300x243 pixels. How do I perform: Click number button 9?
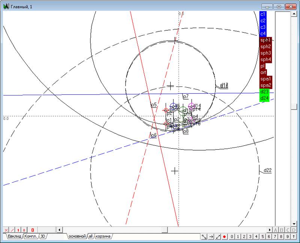click(287, 237)
